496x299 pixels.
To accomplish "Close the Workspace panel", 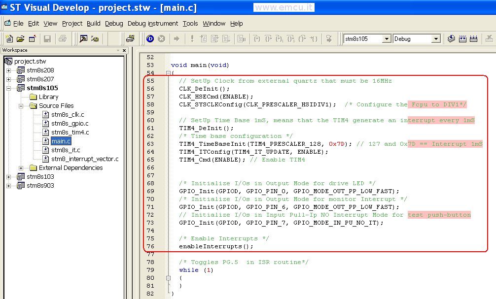I will pos(124,50).
